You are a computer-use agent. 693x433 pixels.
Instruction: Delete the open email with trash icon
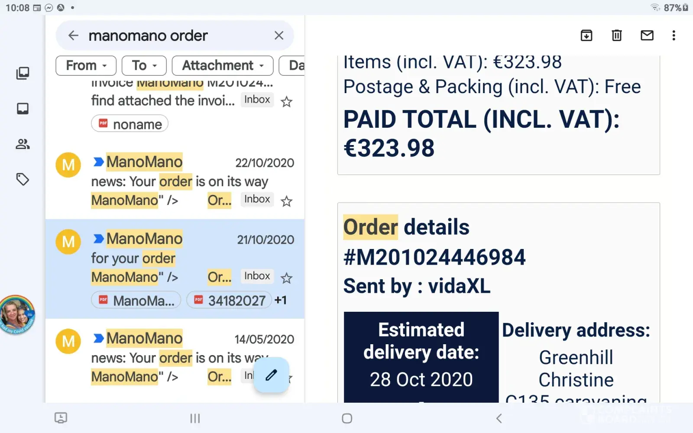tap(617, 36)
